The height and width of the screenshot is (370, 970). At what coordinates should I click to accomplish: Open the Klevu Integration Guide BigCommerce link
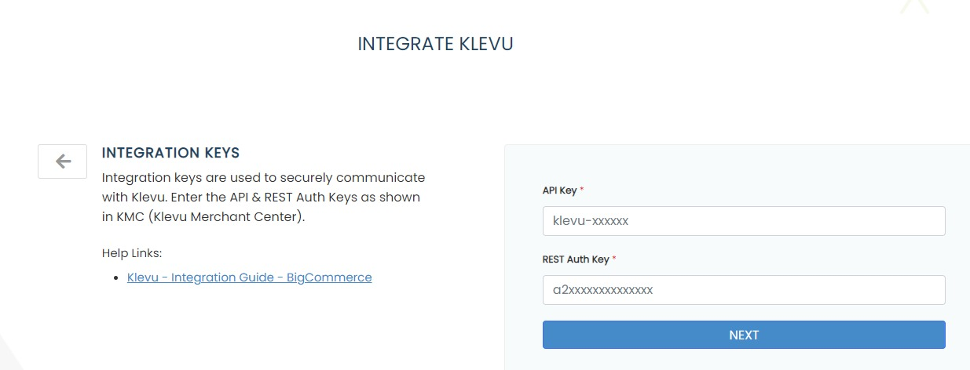tap(249, 277)
